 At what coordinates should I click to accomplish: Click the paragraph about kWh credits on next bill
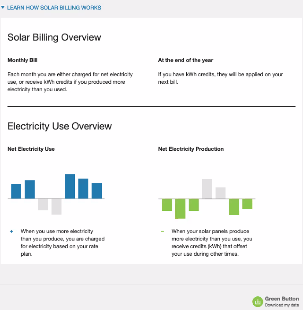tap(220, 78)
